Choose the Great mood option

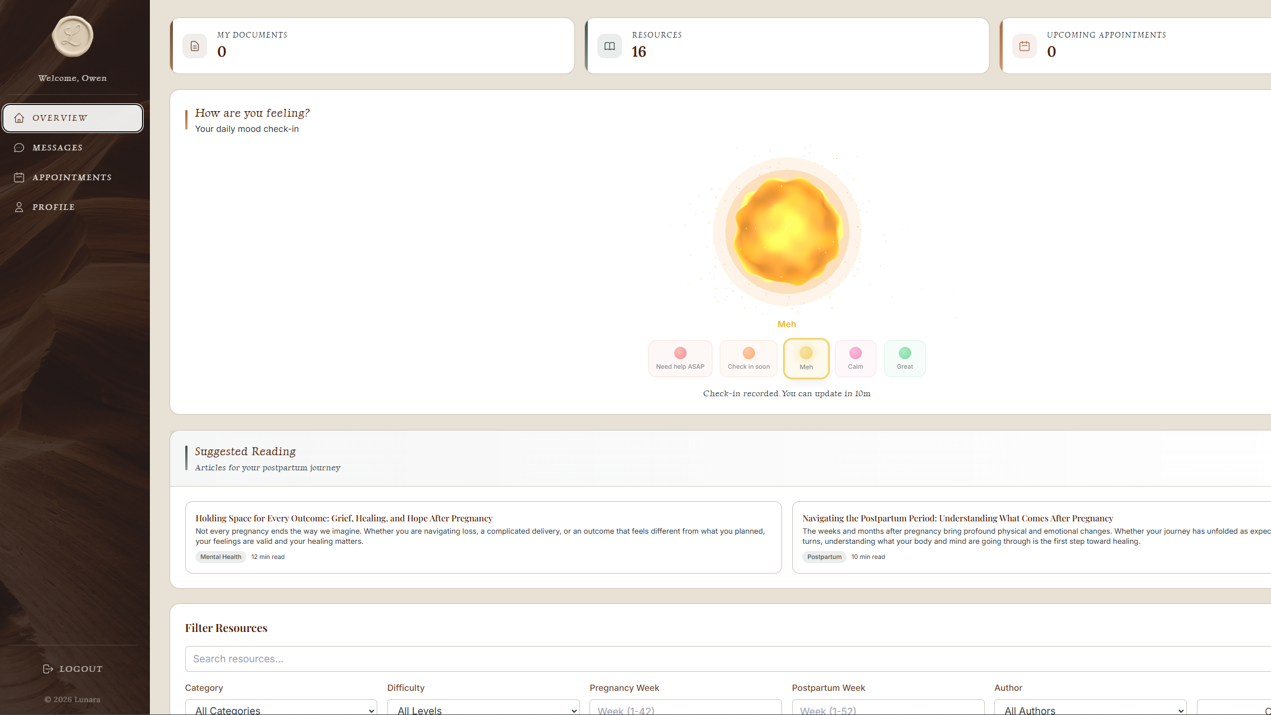click(904, 359)
